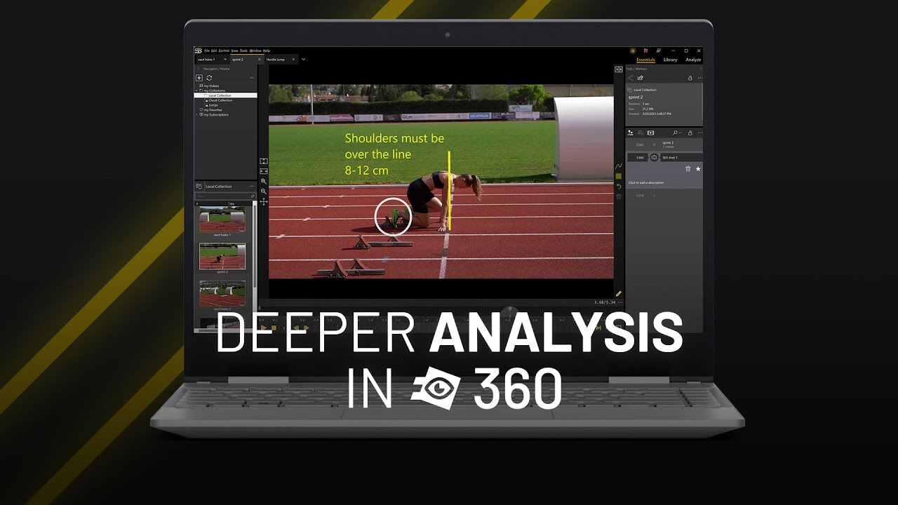
Task: Expand the my Subscriptions tree node
Action: [196, 115]
